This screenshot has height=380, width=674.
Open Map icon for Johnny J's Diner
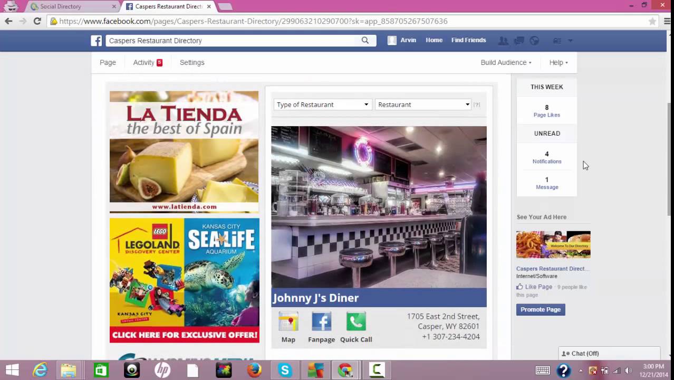[288, 321]
